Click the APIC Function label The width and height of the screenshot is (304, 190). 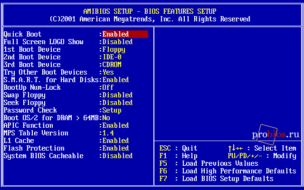28,125
